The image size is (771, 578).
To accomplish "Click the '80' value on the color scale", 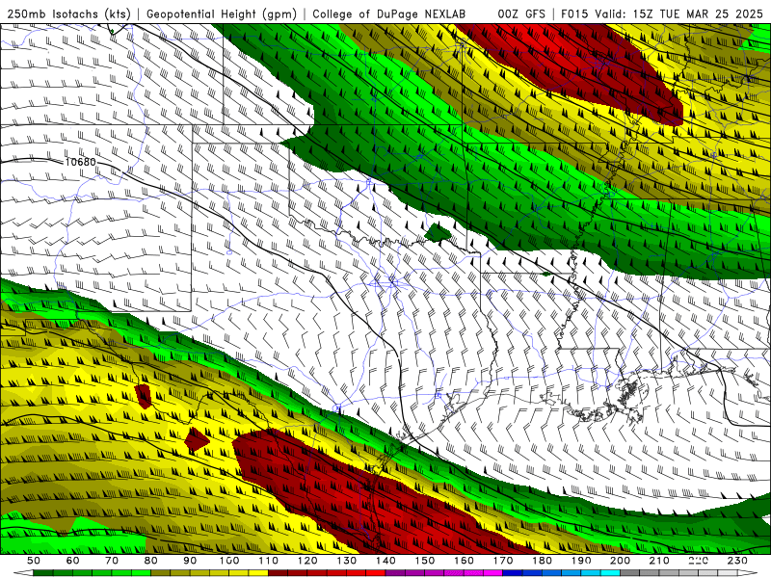I will (x=151, y=561).
